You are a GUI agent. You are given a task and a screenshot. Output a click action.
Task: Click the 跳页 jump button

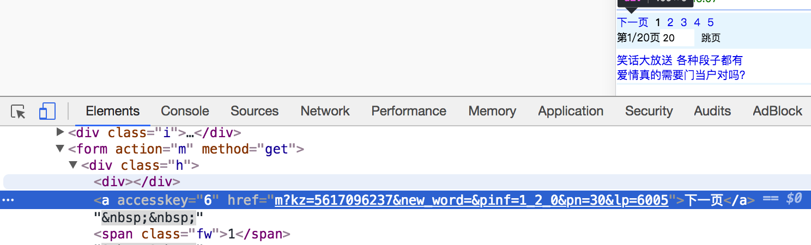(x=711, y=38)
